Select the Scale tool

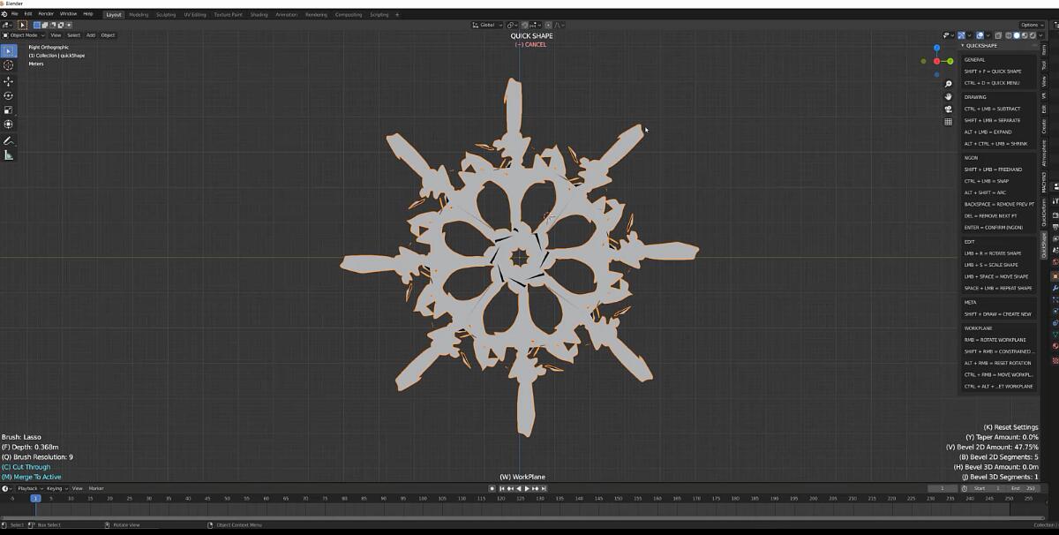click(x=9, y=110)
